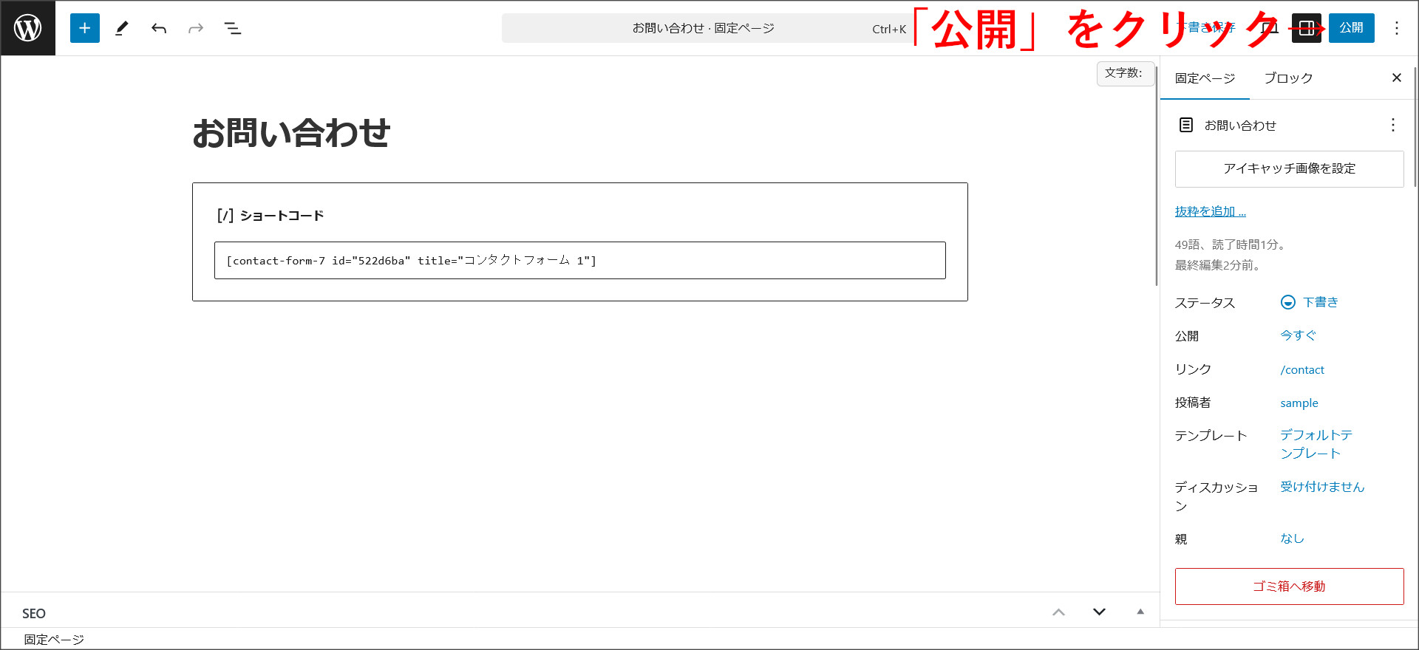Open page actions menu beside お問い合わせ

coord(1392,125)
